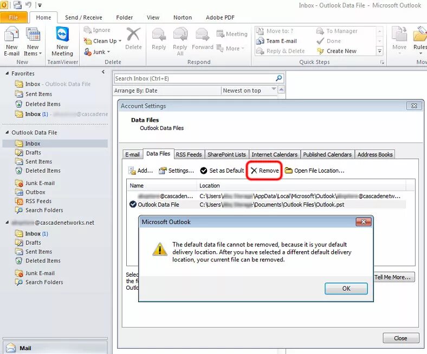
Task: Open the Norton ribbon tab
Action: click(183, 17)
